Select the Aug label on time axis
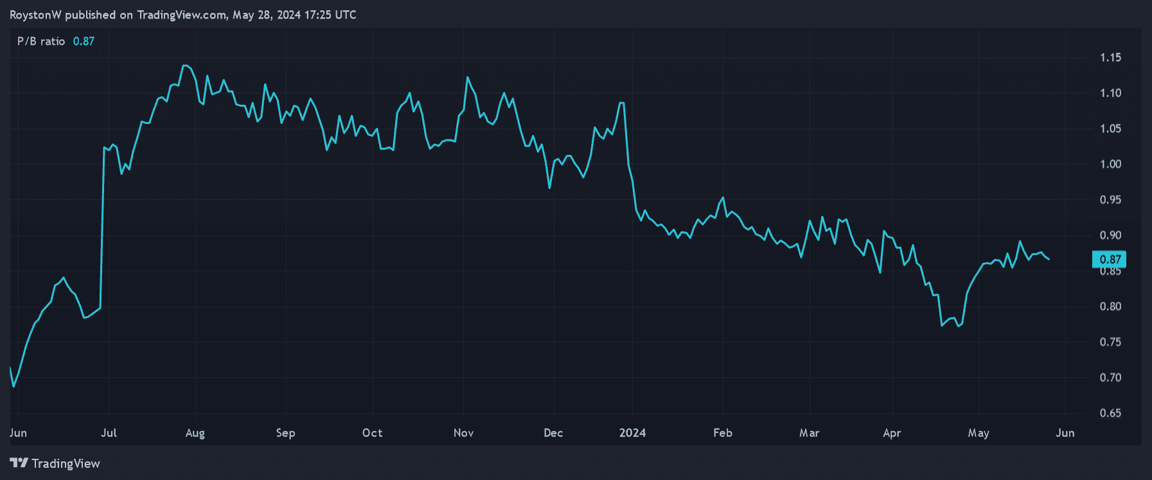The width and height of the screenshot is (1152, 480). tap(195, 432)
